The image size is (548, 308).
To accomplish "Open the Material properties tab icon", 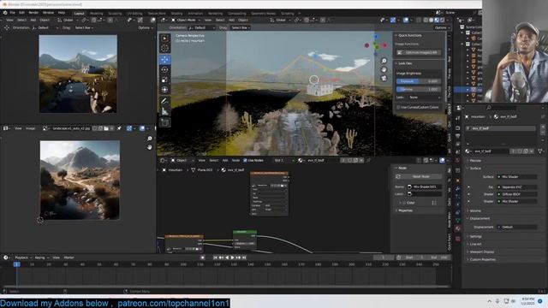I will point(458,228).
